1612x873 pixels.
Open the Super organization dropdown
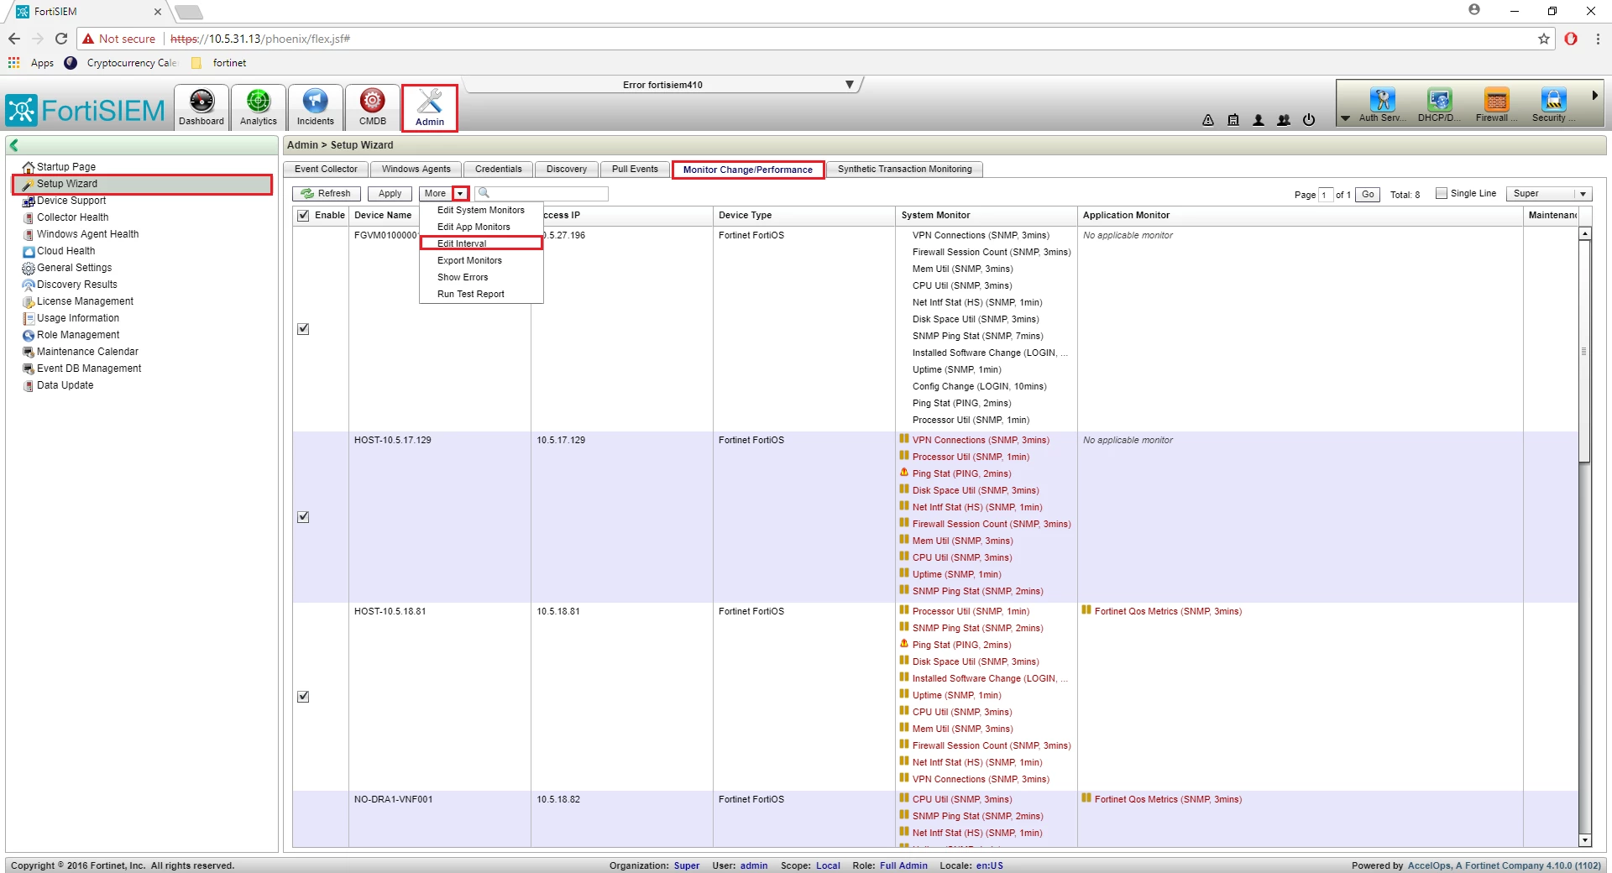[x=1549, y=194]
